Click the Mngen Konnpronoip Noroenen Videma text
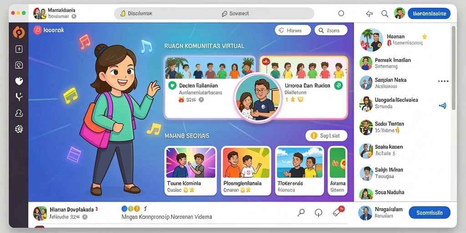Image resolution: width=466 pixels, height=233 pixels. (x=167, y=217)
